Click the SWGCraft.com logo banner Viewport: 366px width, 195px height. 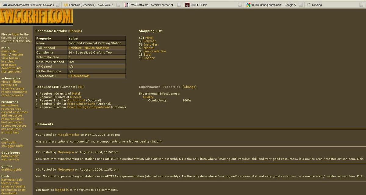(x=36, y=17)
